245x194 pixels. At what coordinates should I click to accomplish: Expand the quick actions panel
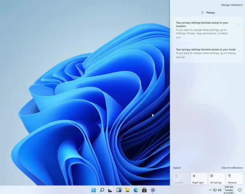coord(177,168)
